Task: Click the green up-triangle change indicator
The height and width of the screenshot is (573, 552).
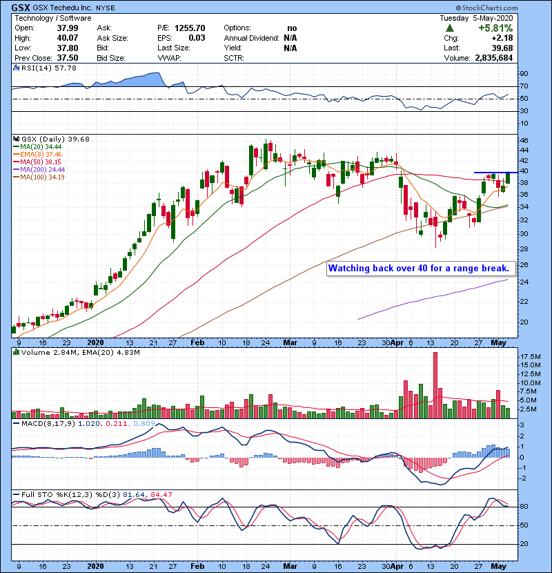Action: pos(450,28)
